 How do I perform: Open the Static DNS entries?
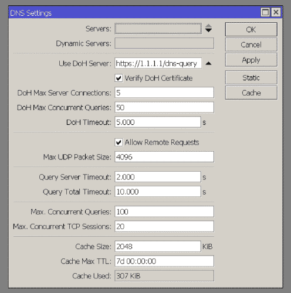click(x=251, y=78)
